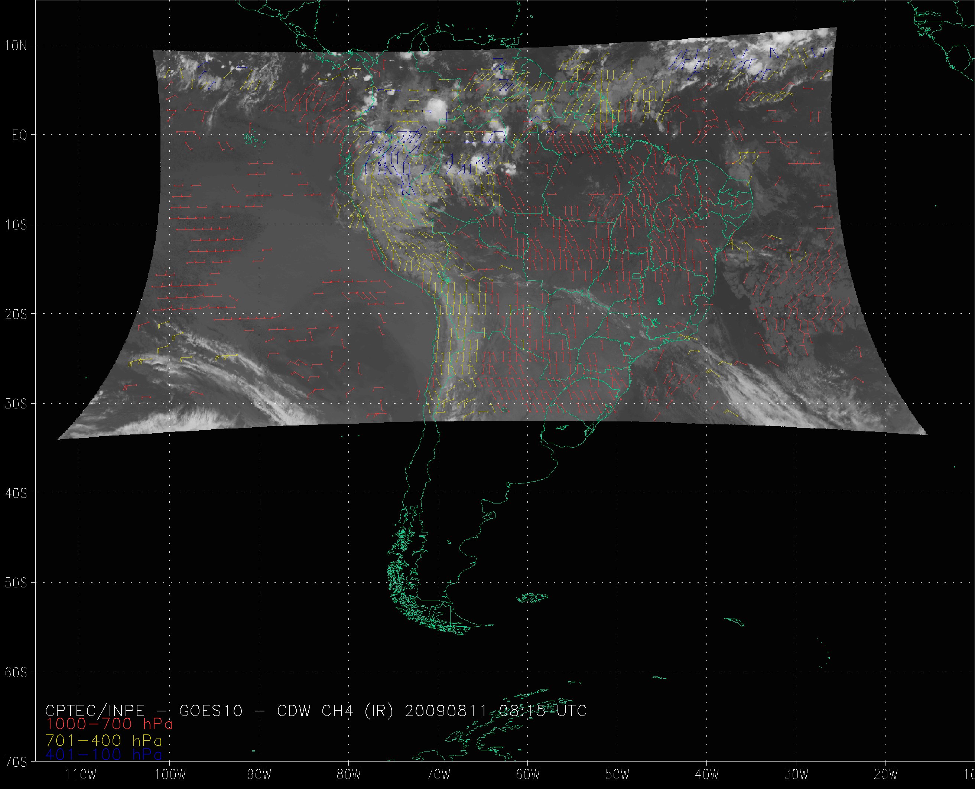Click the 30S latitude axis label
The width and height of the screenshot is (975, 789).
click(16, 404)
